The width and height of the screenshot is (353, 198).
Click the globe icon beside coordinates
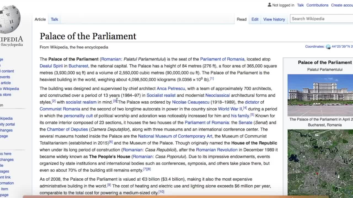tap(328, 47)
